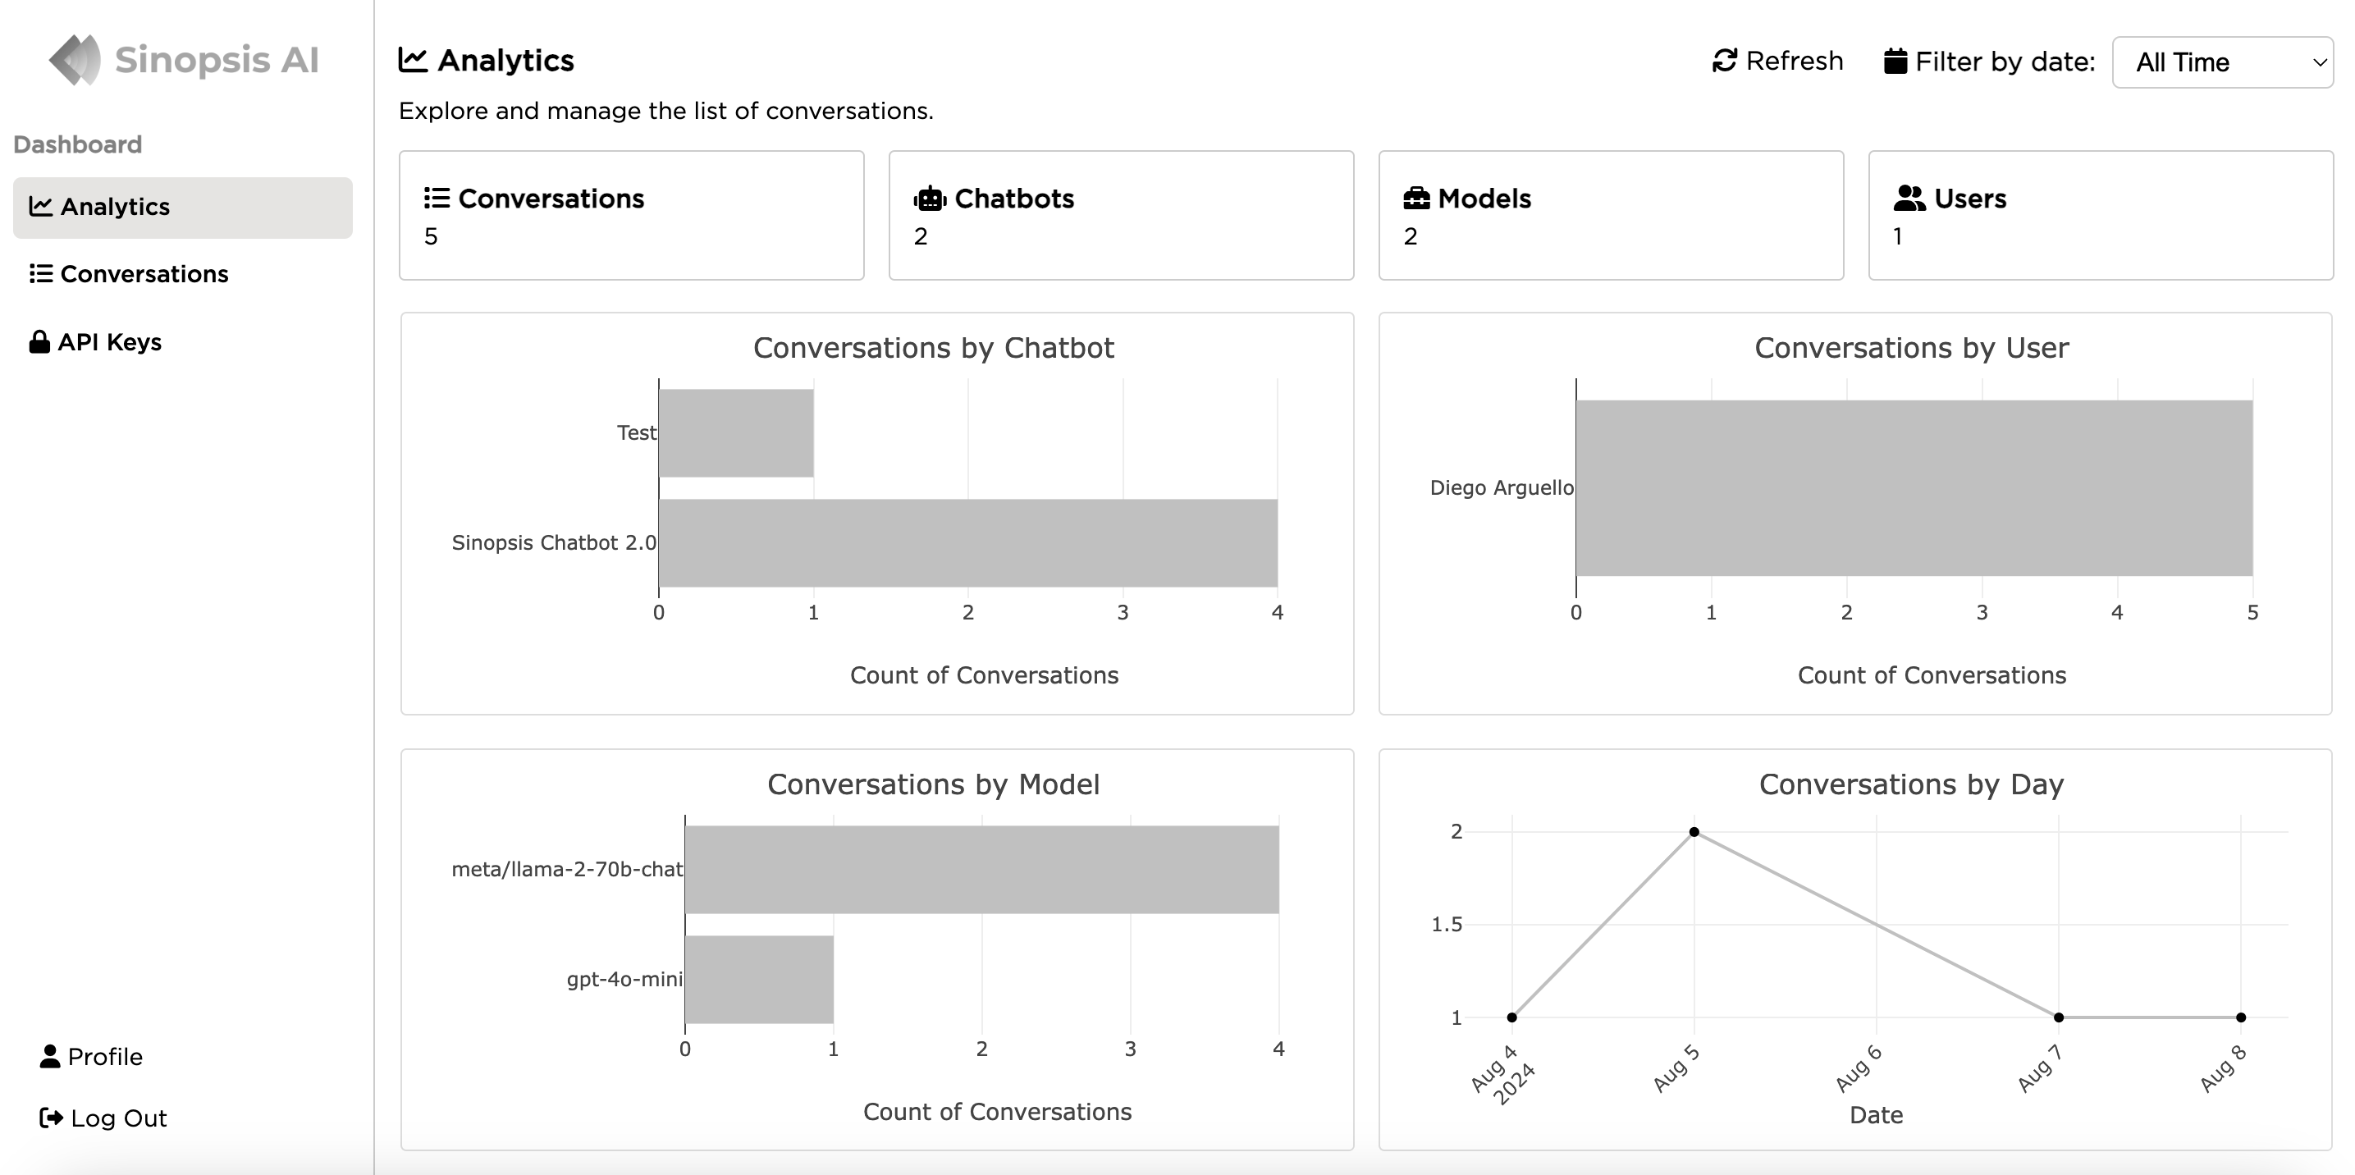
Task: Click the Refresh arrows icon
Action: [1724, 62]
